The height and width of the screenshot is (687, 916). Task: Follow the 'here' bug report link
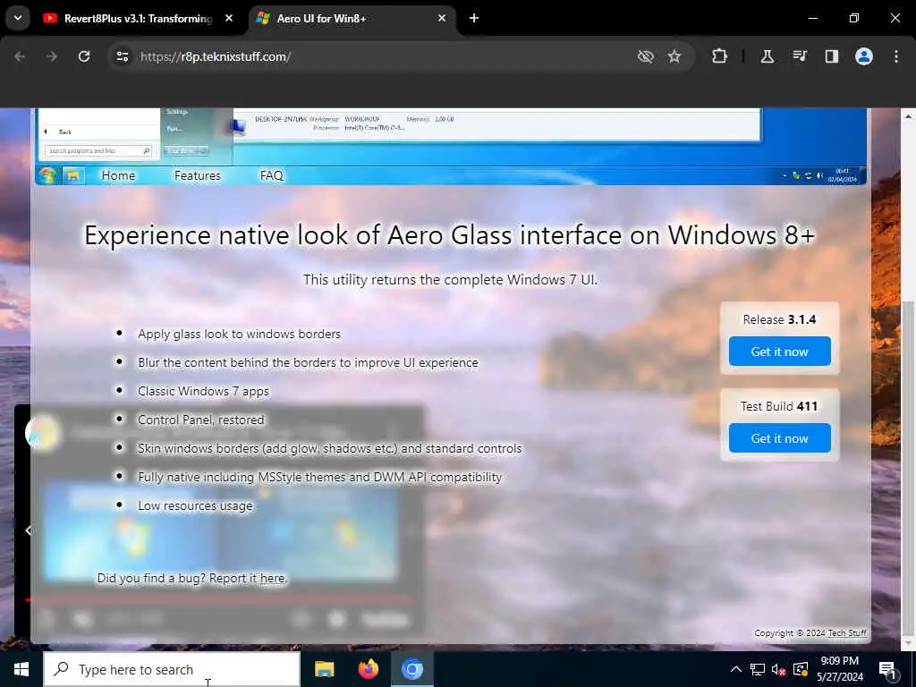(272, 578)
